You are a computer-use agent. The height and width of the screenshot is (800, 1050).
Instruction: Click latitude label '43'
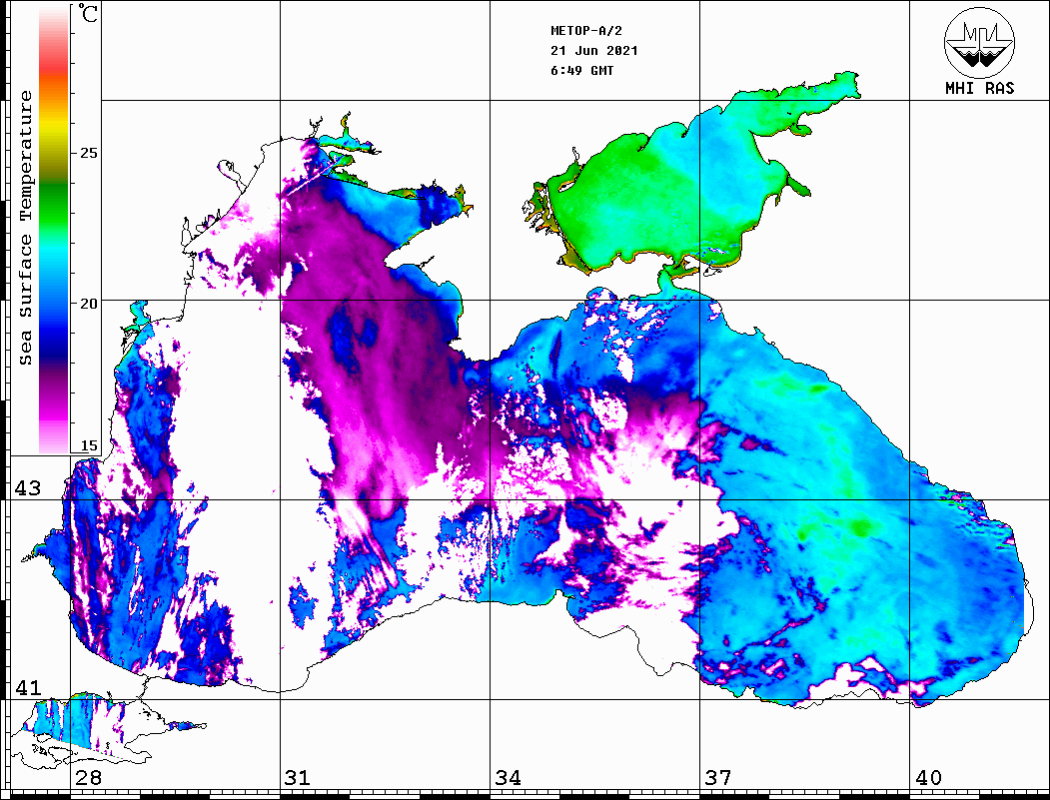(x=28, y=488)
